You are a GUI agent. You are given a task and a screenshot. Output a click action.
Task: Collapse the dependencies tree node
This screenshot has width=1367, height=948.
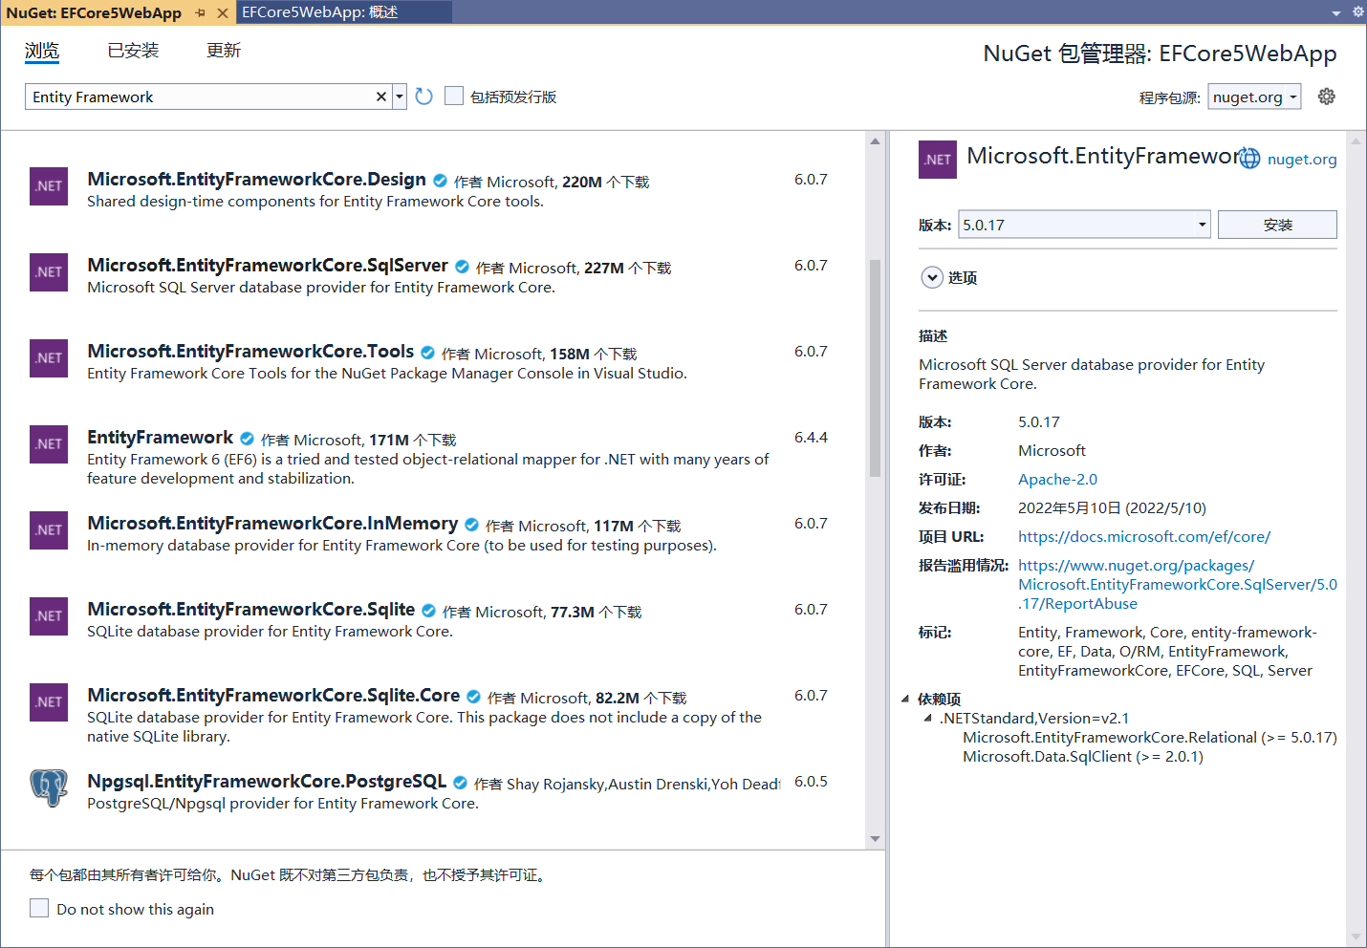(905, 699)
